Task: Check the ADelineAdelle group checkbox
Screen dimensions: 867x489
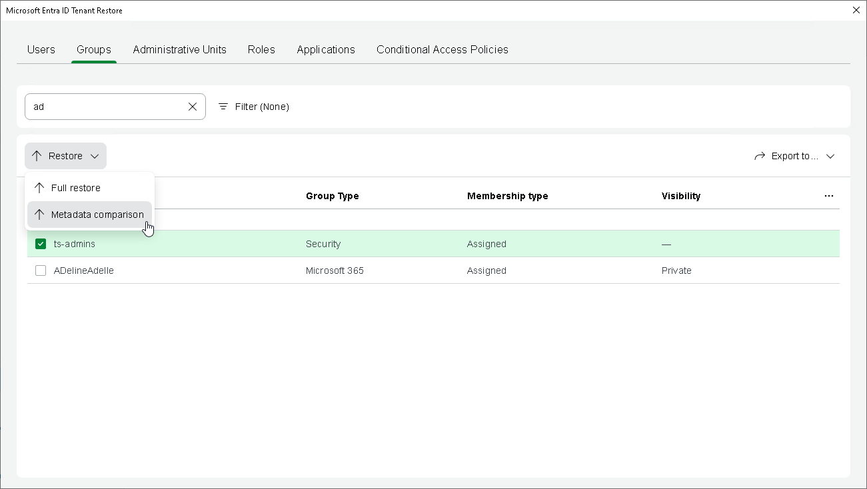Action: 41,270
